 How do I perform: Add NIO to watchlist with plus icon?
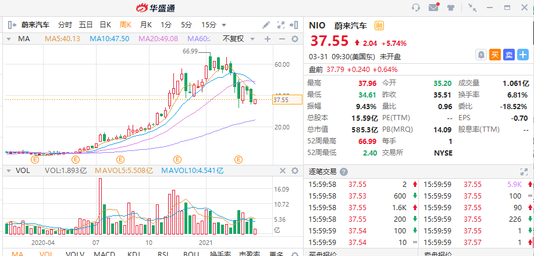(x=523, y=55)
